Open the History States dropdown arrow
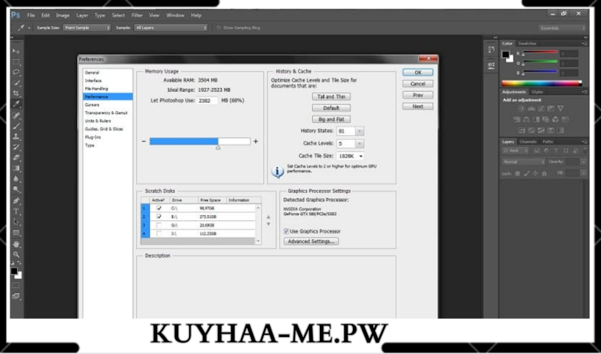Image resolution: width=601 pixels, height=354 pixels. coord(360,131)
